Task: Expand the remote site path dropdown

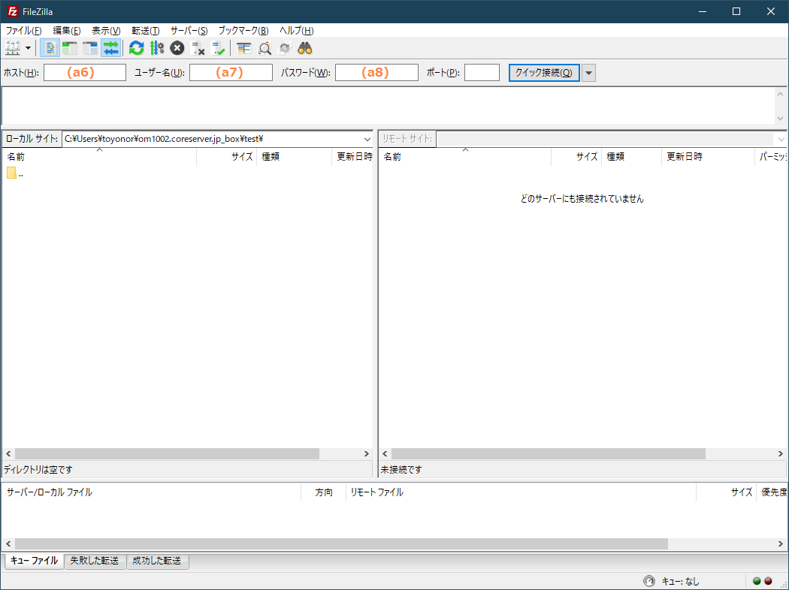Action: [x=781, y=139]
